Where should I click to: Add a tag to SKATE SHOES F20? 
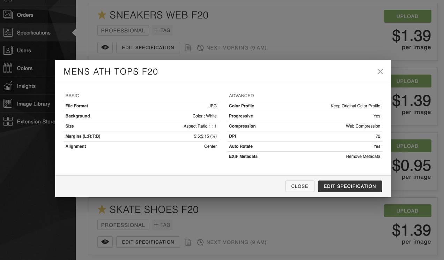point(162,225)
